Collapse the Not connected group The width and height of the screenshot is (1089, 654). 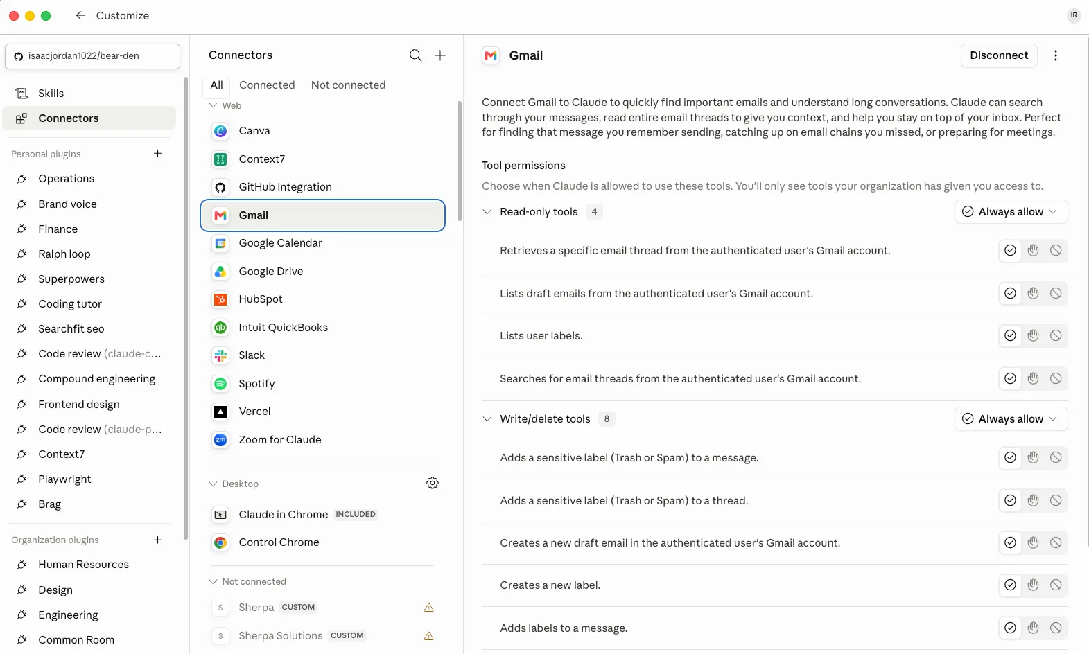213,581
